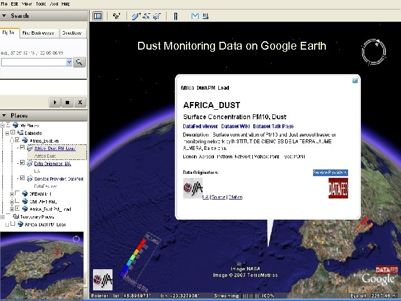Image resolution: width=401 pixels, height=301 pixels.
Task: Click the Africa Dust PM Load placemark icon
Action: click(x=30, y=148)
